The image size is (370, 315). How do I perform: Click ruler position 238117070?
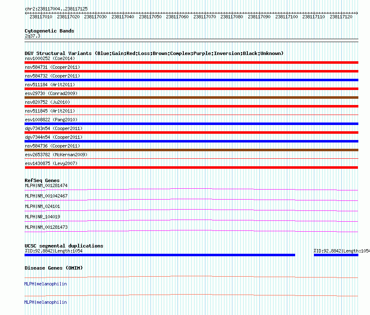click(x=205, y=17)
